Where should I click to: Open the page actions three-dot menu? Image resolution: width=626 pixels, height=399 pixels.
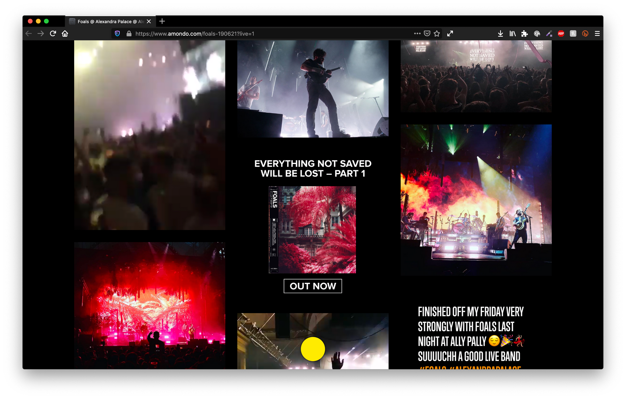pyautogui.click(x=417, y=34)
